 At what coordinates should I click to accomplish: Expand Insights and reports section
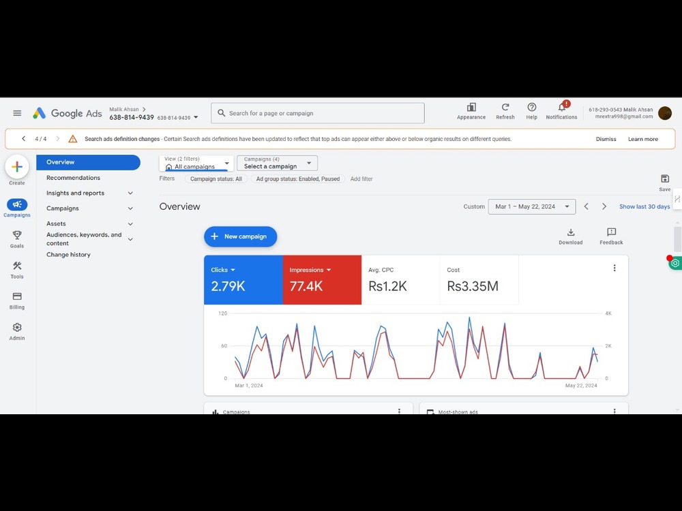(130, 193)
